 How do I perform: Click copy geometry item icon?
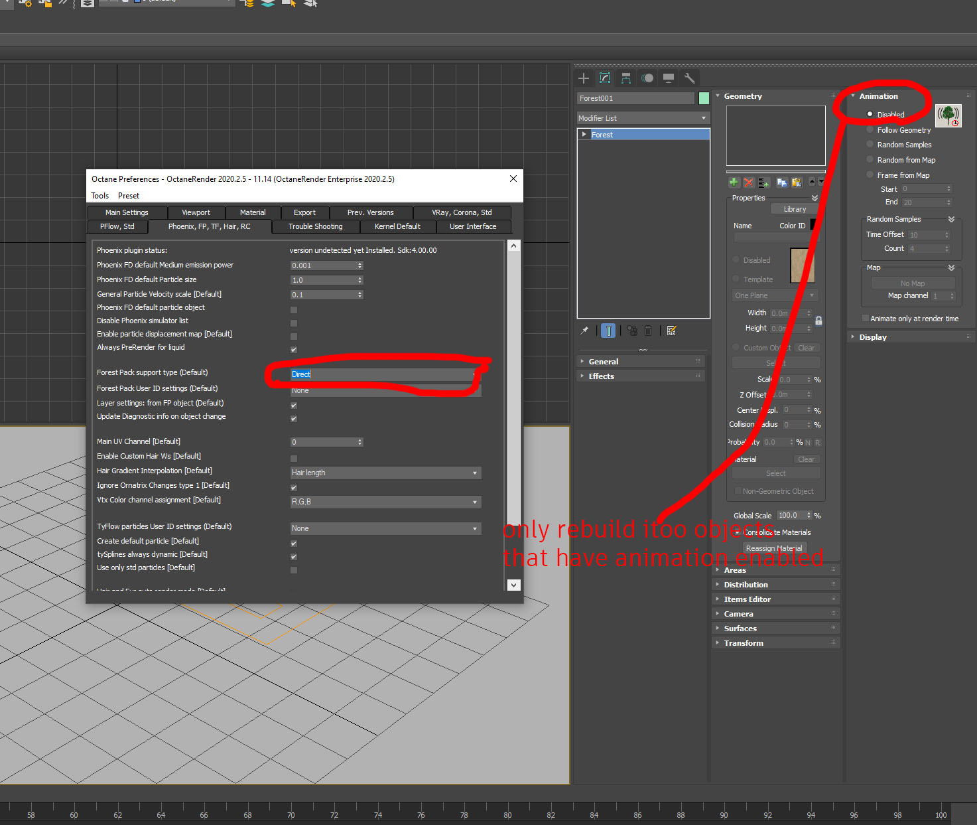click(x=782, y=183)
